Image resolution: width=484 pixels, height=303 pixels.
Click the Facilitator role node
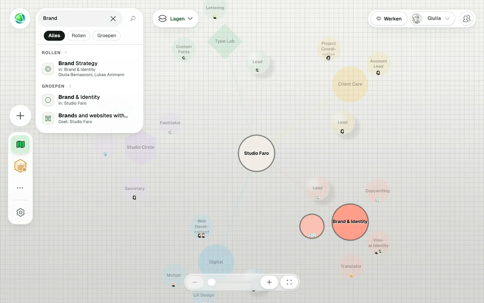tap(170, 123)
